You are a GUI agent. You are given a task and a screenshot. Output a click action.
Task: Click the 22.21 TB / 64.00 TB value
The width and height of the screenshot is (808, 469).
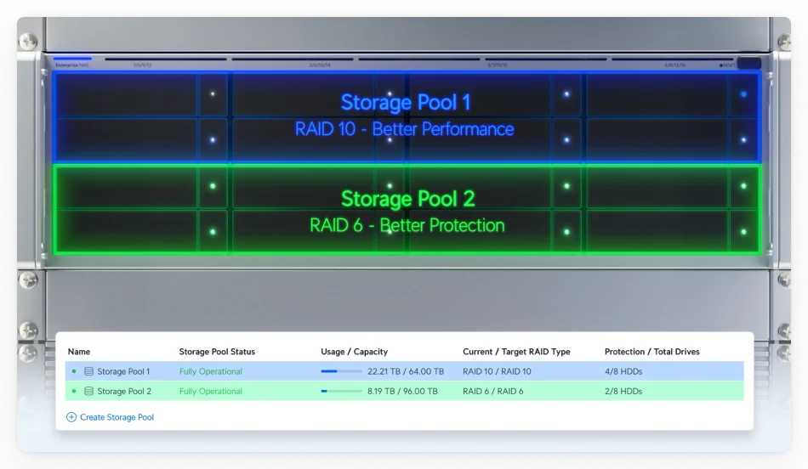406,371
